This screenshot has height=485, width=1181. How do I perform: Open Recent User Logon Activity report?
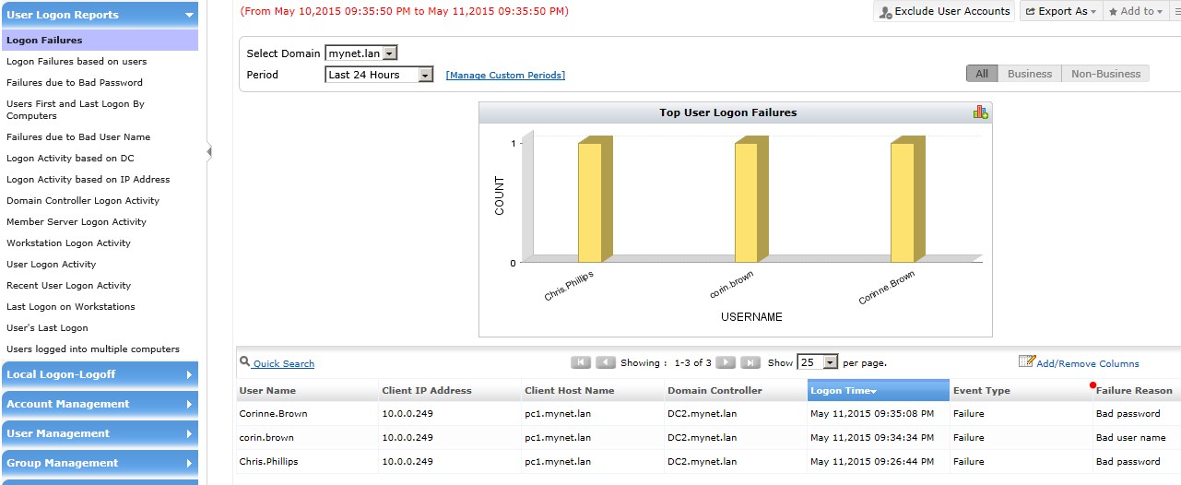point(68,285)
